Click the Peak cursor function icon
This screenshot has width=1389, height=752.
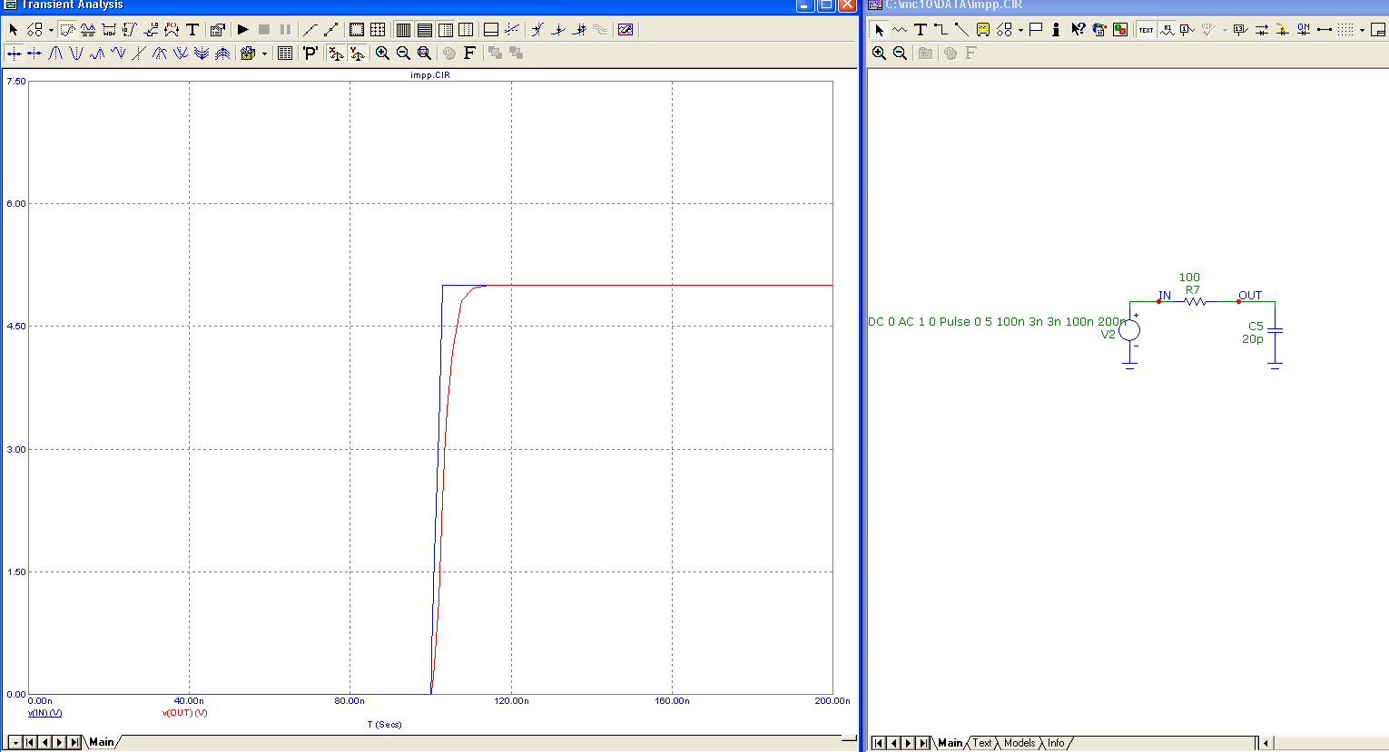click(x=55, y=54)
